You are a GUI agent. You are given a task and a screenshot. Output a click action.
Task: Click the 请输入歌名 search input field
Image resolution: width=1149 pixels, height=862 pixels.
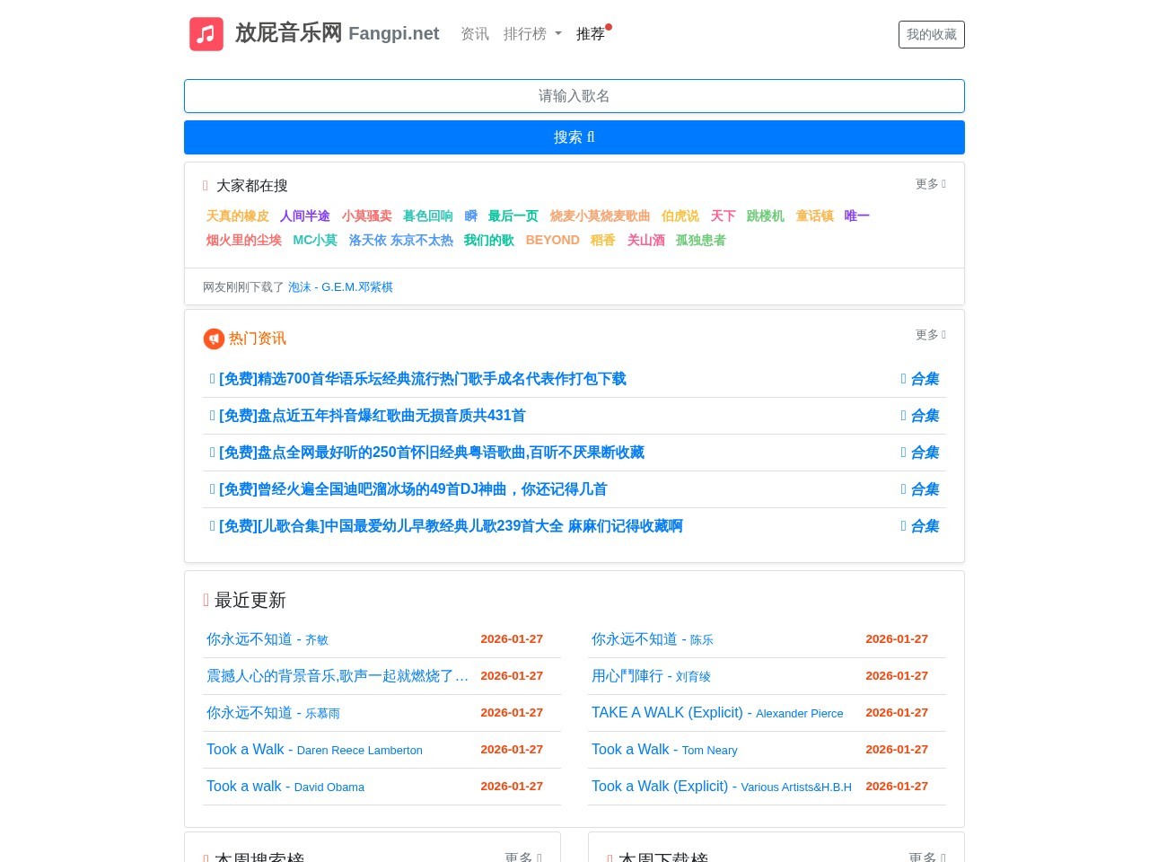pos(574,96)
